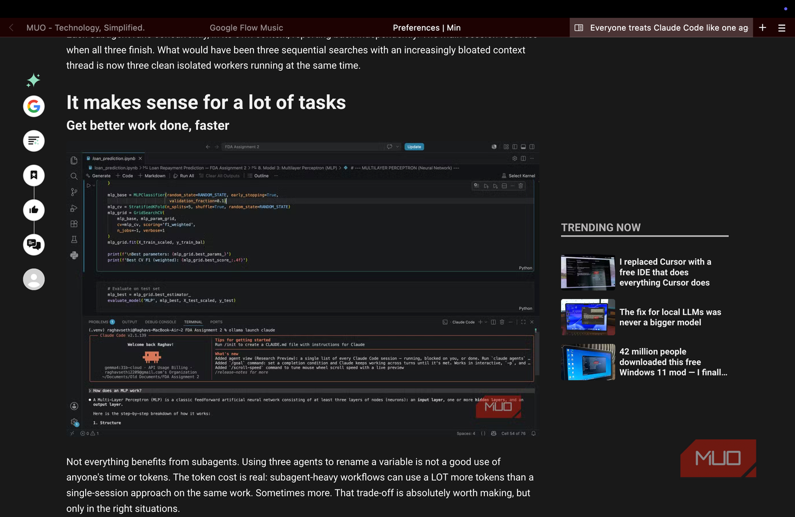The width and height of the screenshot is (795, 517).
Task: Open the article summary icon in the sidebar
Action: [34, 141]
